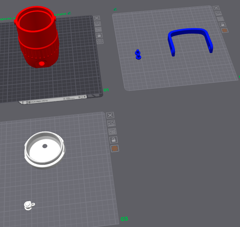240x227 pixels.
Task: Arrange objects on plate 03
Action: tap(112, 132)
